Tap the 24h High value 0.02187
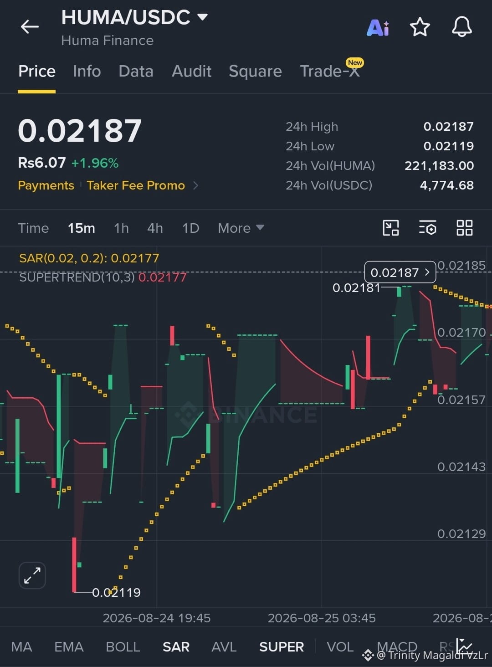This screenshot has height=667, width=492. tap(449, 126)
